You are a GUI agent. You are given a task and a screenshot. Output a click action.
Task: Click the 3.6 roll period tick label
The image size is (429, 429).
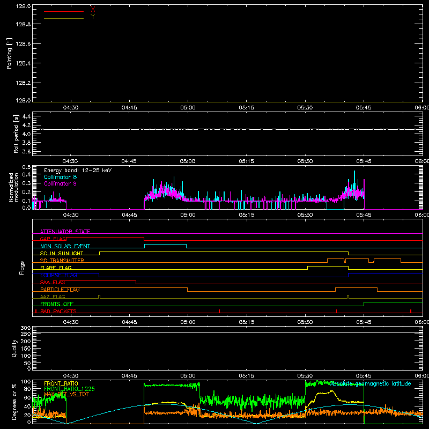[26, 152]
